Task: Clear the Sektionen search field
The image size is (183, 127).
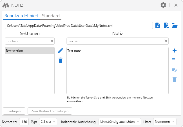Action: pos(52,41)
